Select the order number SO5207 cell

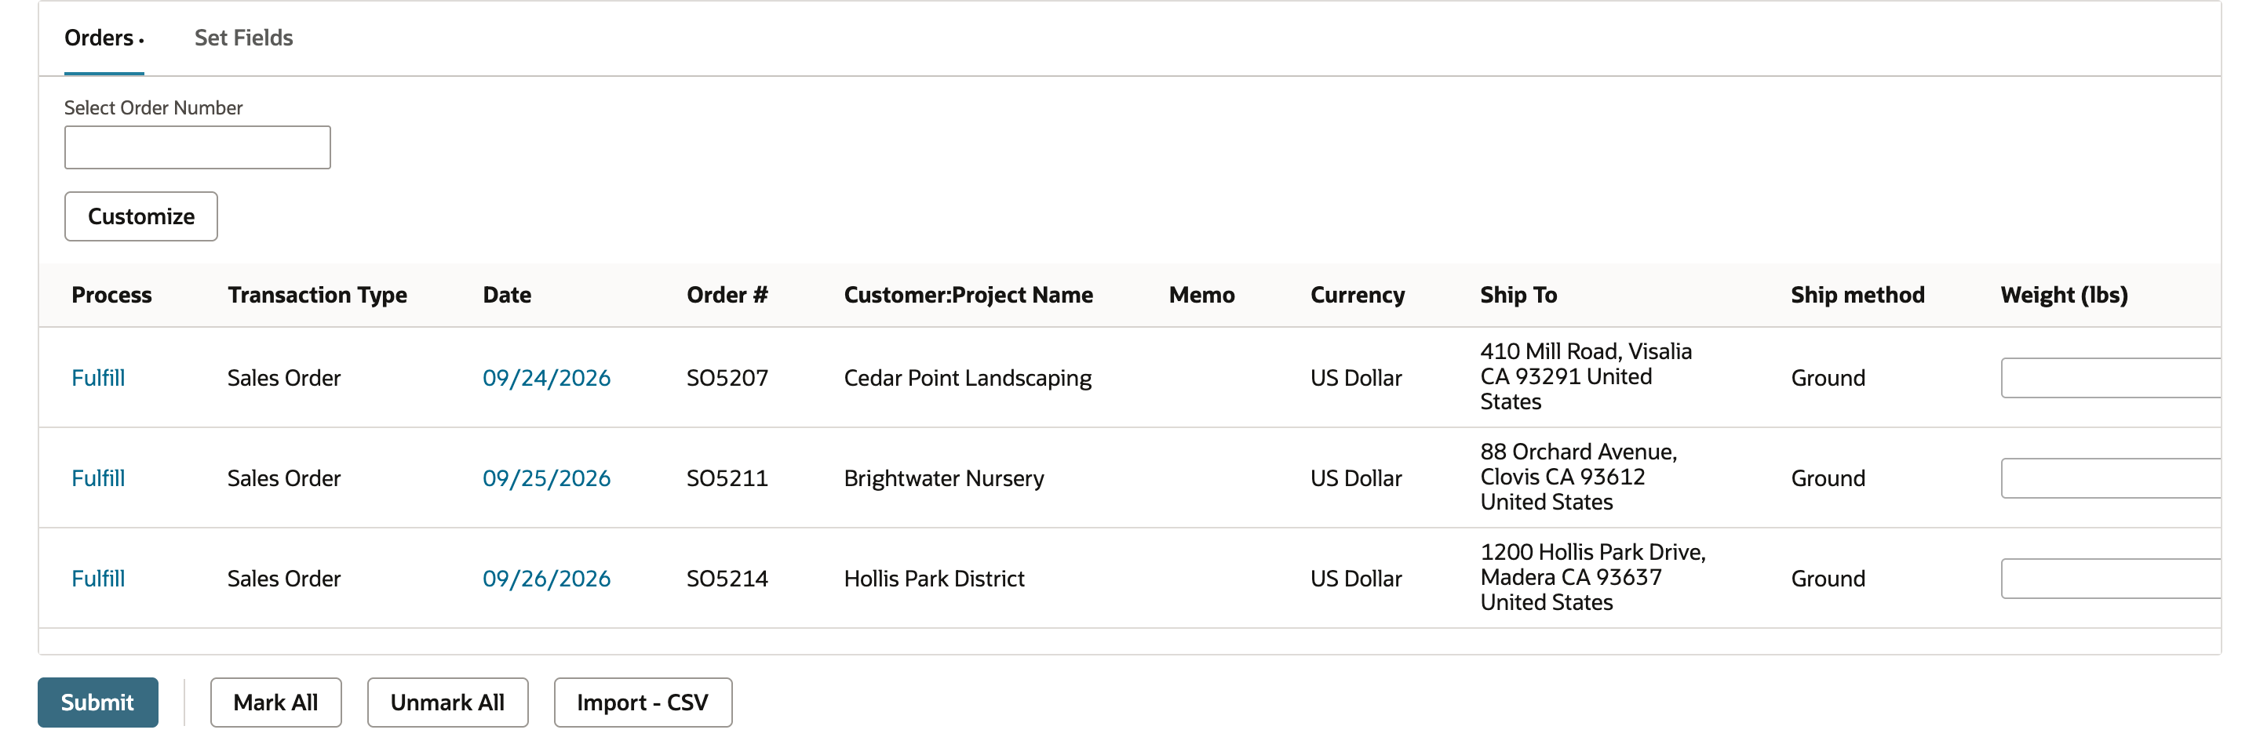(727, 378)
